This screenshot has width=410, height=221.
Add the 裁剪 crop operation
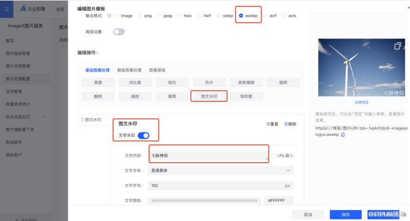pyautogui.click(x=172, y=96)
